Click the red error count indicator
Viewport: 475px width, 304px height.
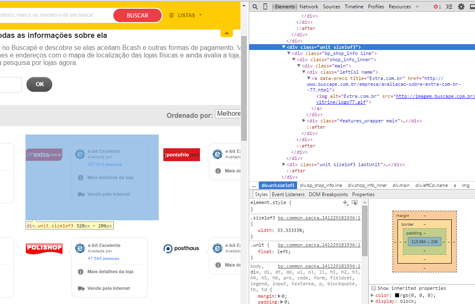437,7
